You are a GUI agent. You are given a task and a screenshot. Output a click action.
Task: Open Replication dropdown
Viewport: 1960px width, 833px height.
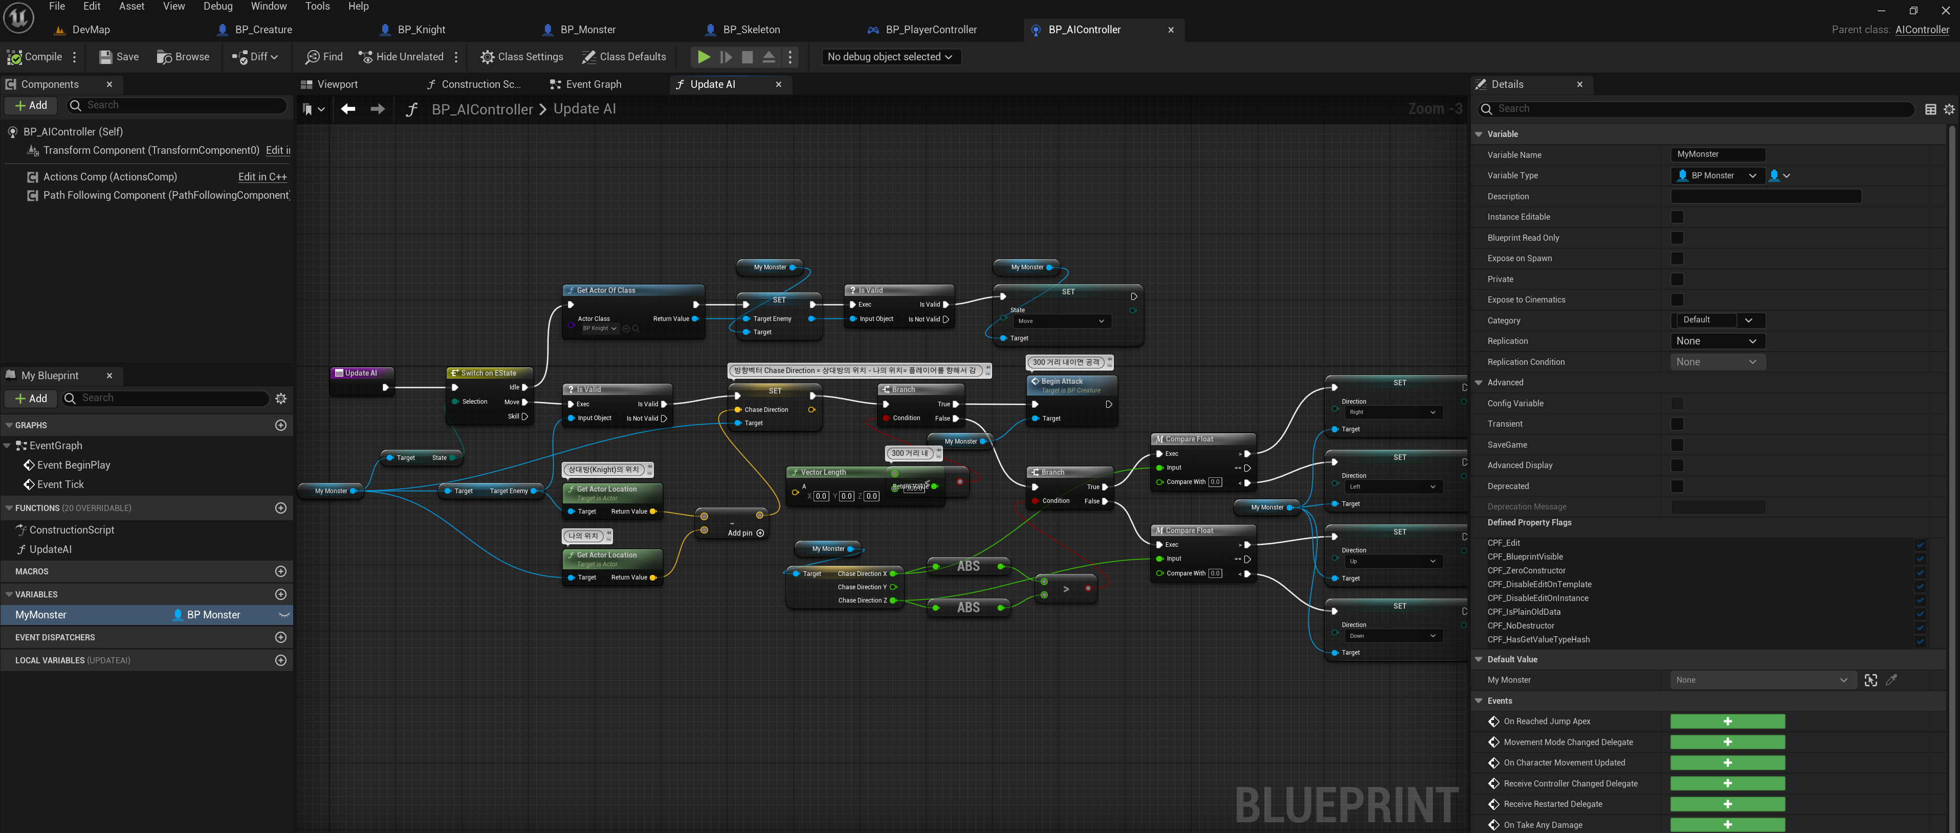(x=1717, y=341)
